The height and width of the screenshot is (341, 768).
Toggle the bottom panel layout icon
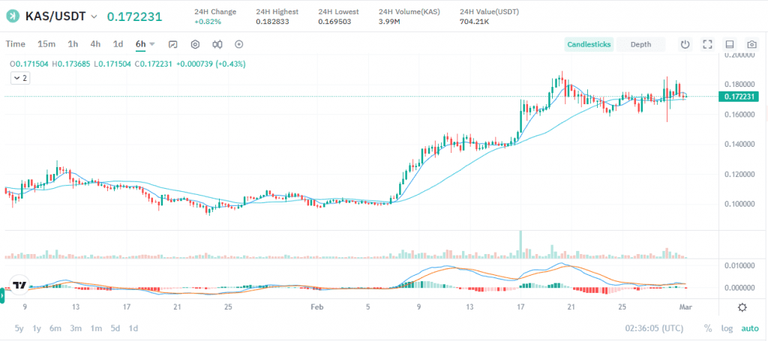[730, 44]
